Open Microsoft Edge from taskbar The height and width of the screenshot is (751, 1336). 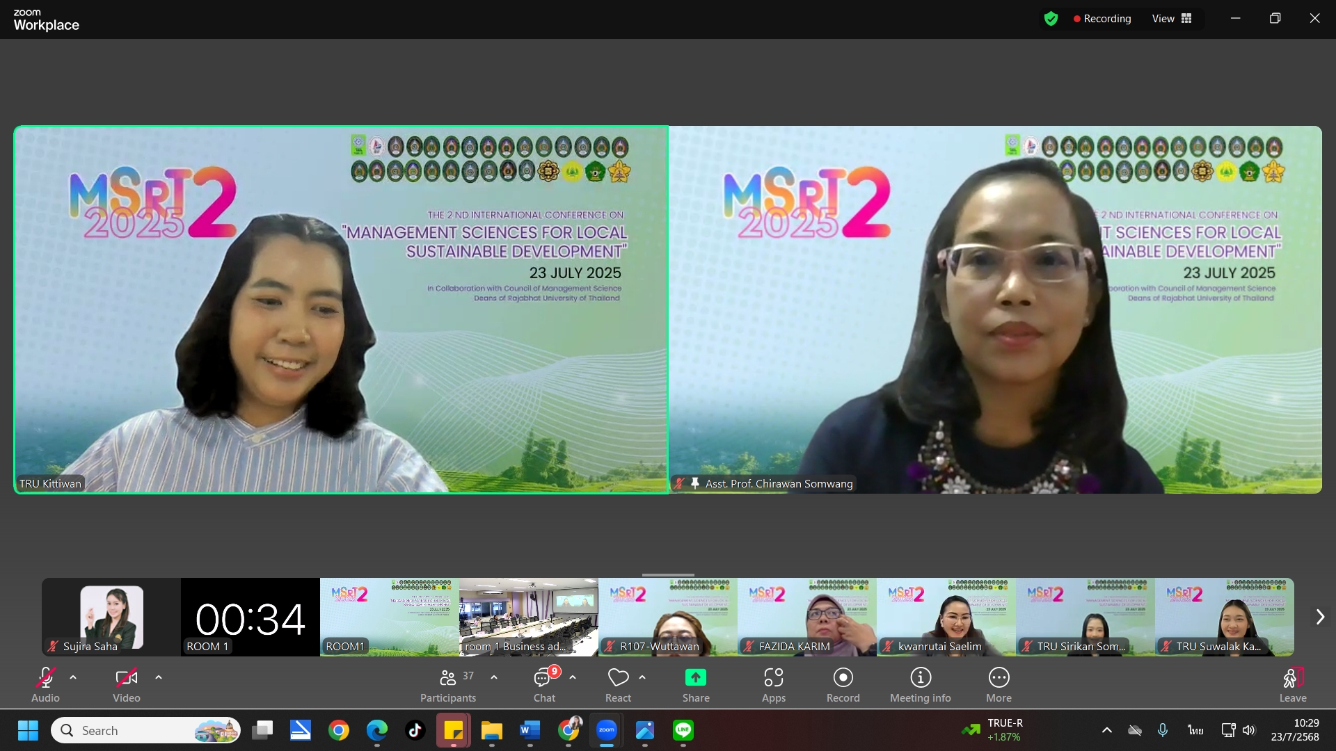[377, 730]
